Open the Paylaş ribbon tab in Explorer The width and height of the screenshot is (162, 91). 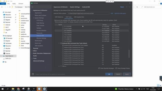[x=14, y=4]
